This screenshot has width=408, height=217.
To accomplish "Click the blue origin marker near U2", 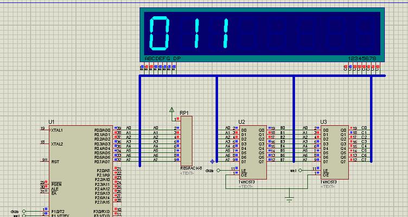I will pyautogui.click(x=212, y=161).
